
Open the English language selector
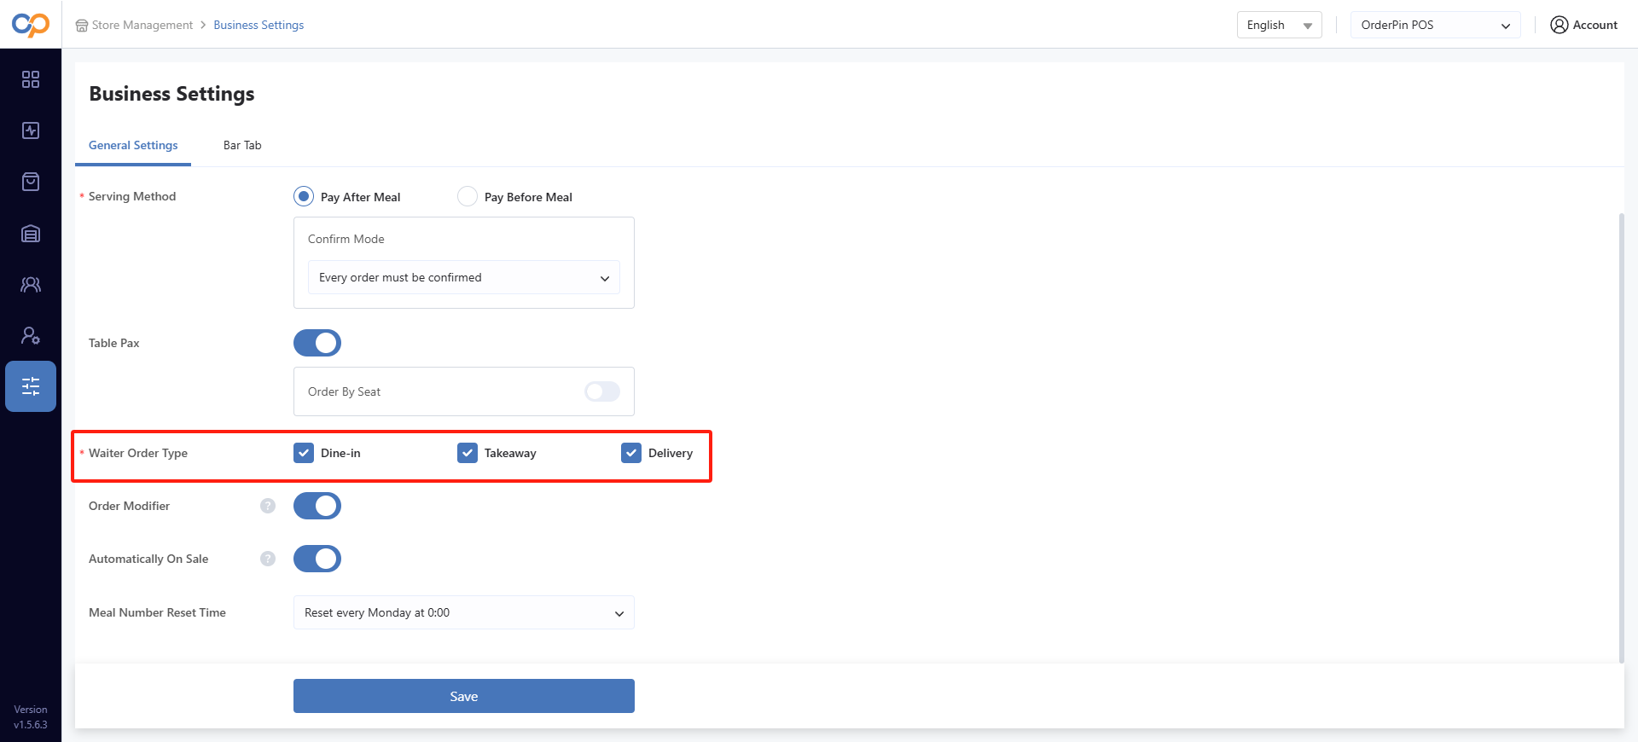pyautogui.click(x=1279, y=26)
